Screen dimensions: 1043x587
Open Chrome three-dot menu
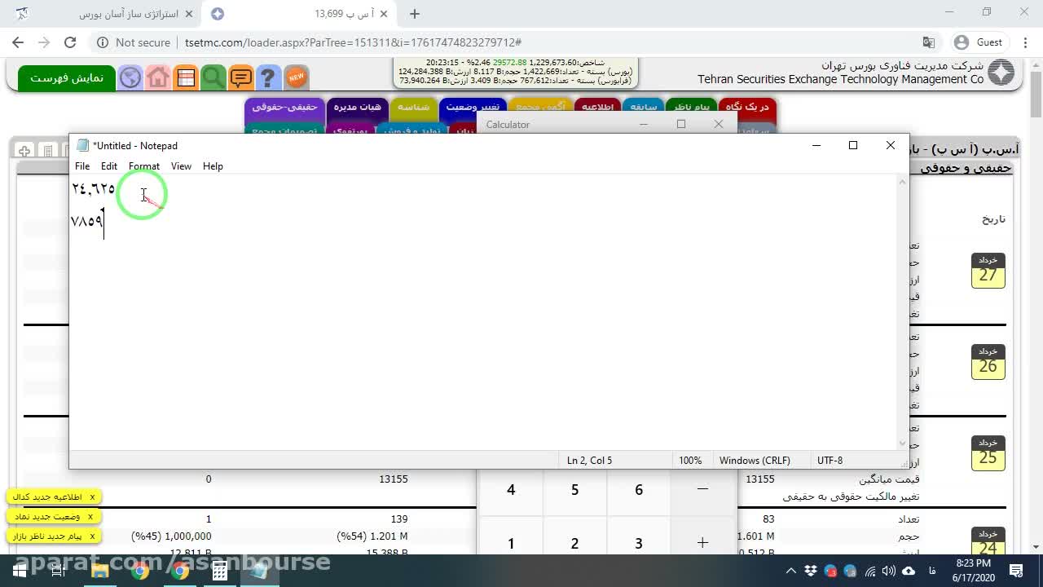[1024, 42]
